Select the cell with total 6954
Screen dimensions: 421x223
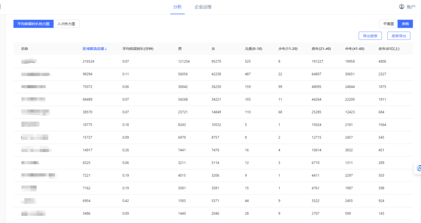click(86, 201)
